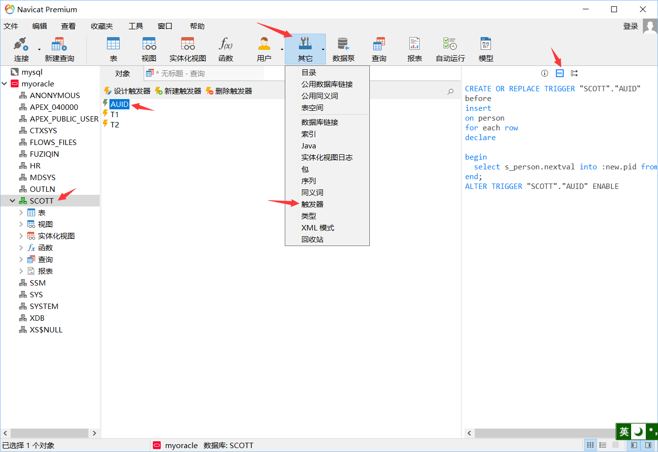
Task: Select trigger T2 in object list
Action: 115,124
